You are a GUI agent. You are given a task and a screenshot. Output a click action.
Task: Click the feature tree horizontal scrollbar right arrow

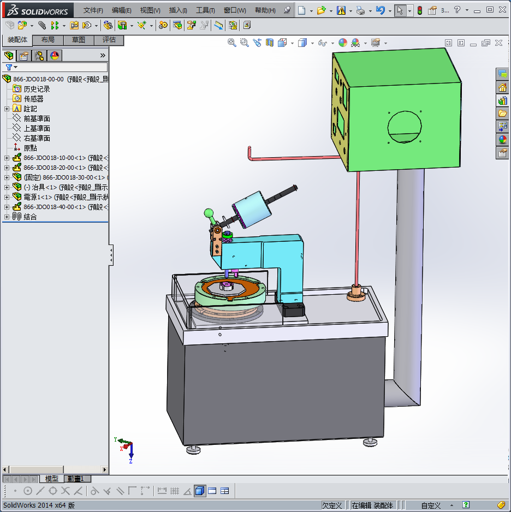(104, 469)
